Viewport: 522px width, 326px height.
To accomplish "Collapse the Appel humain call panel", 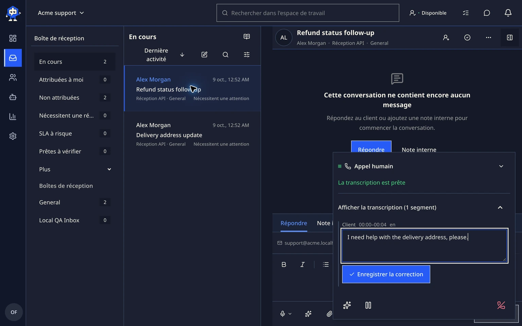I will (501, 166).
